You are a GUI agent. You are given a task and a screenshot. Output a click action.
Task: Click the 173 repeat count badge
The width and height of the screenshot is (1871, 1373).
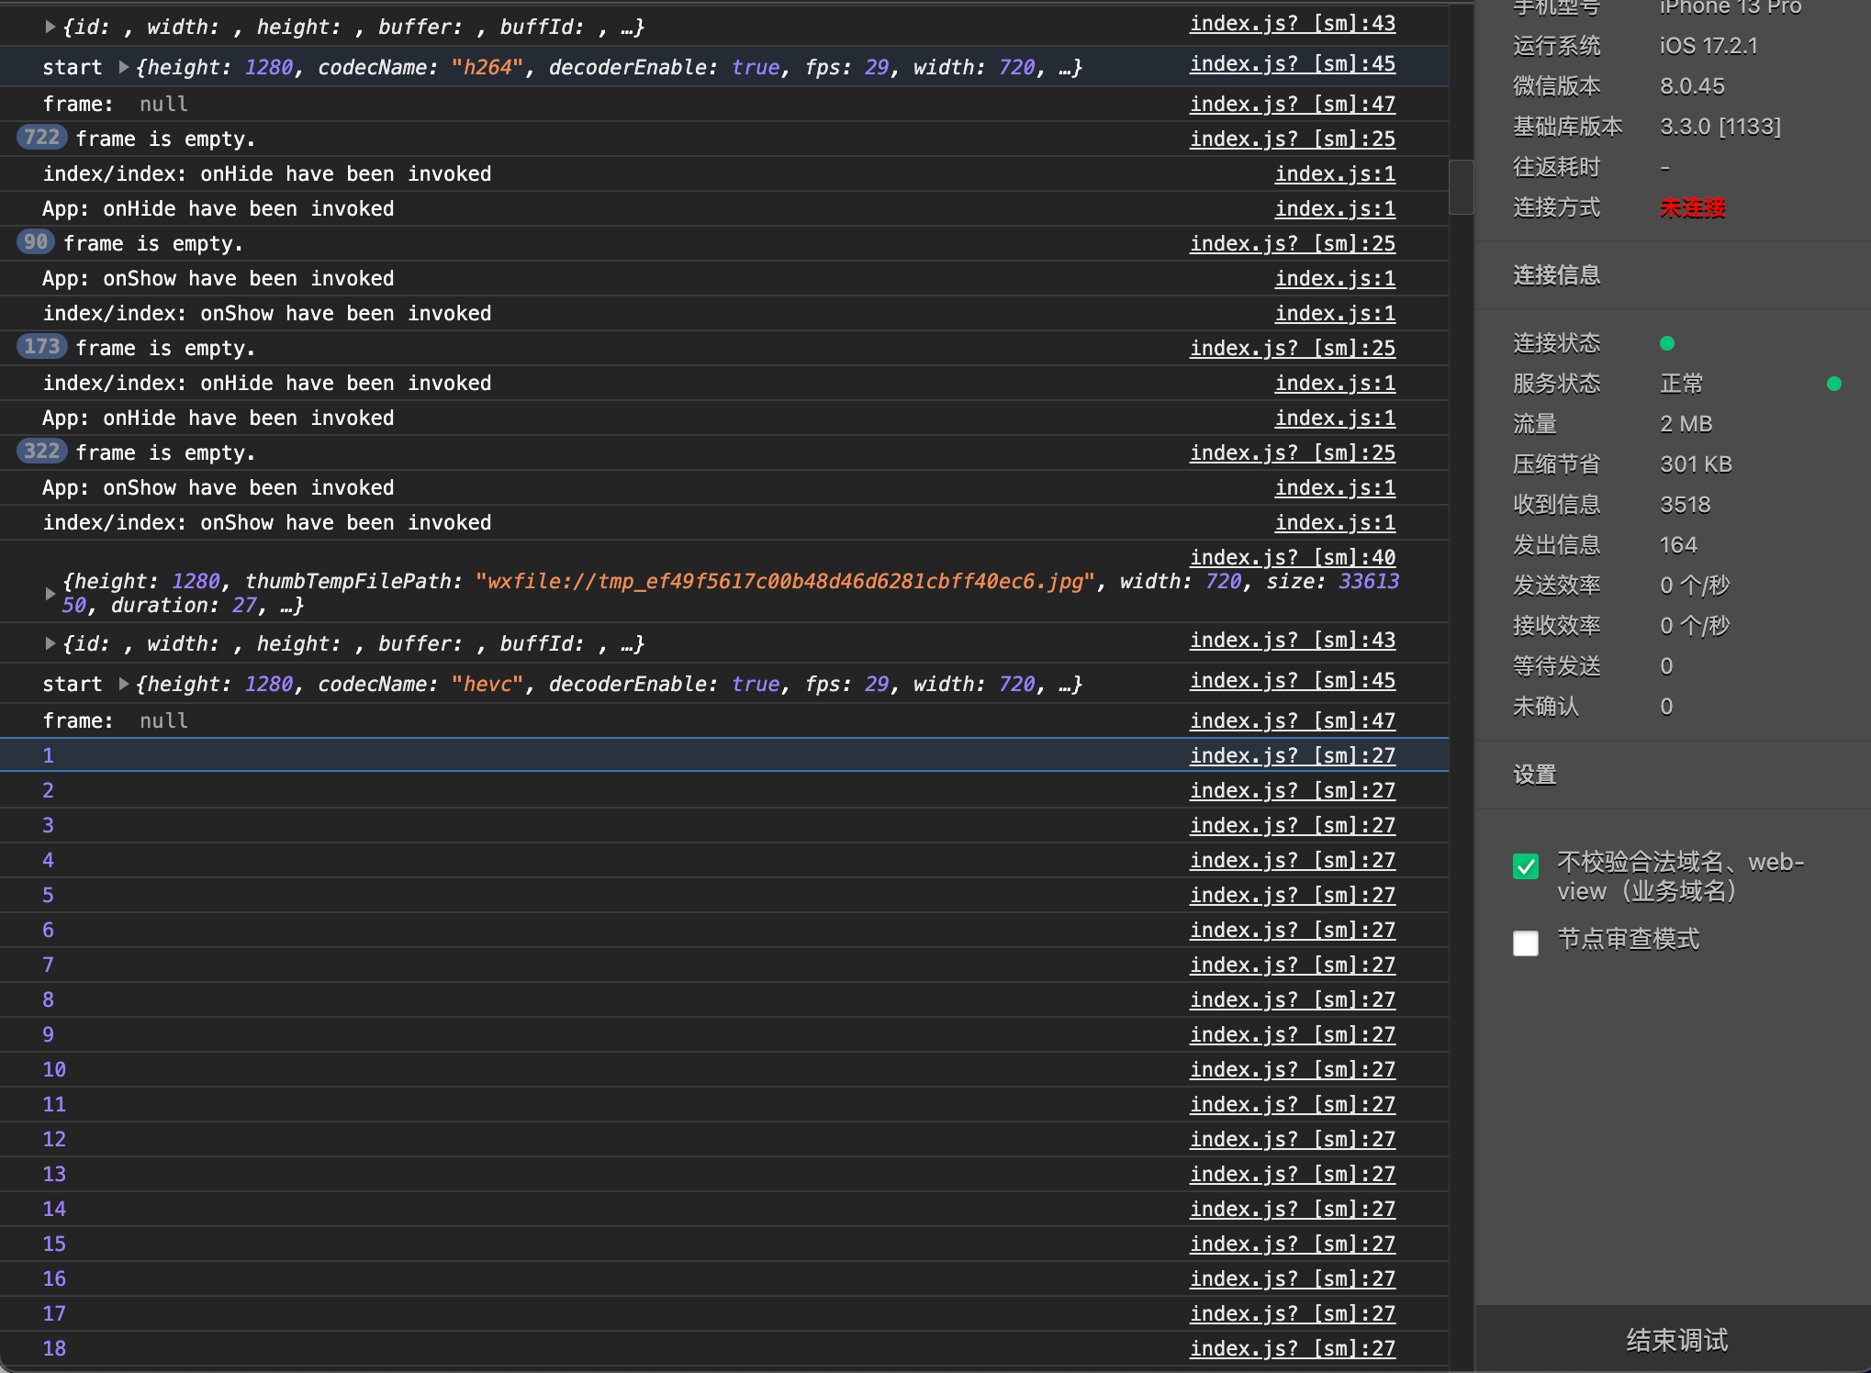coord(41,347)
